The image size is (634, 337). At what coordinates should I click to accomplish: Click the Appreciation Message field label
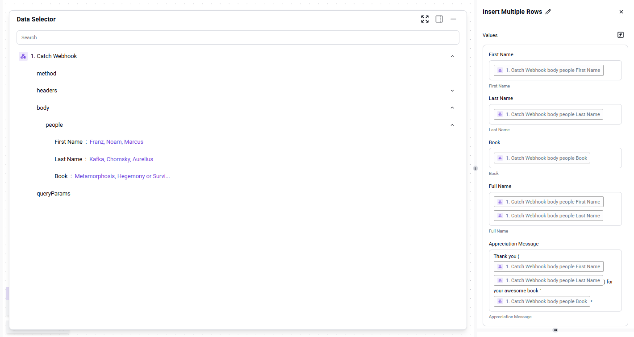click(513, 244)
